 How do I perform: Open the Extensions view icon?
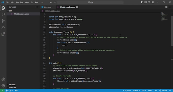point(3,34)
